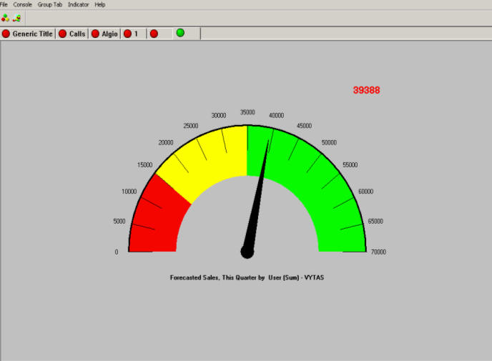The width and height of the screenshot is (492, 361).
Task: Click the 65000 scale label
Action: tap(375, 221)
